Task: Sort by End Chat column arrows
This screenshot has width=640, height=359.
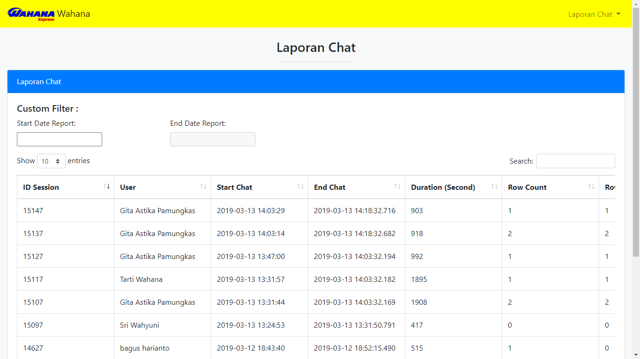Action: coord(397,187)
